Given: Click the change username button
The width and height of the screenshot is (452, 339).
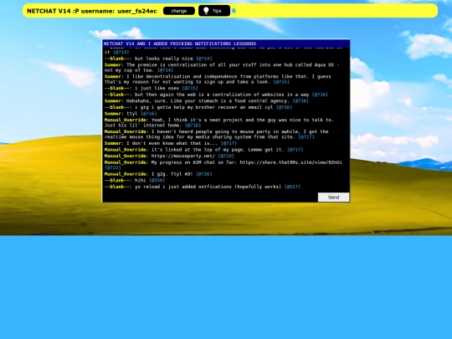Looking at the screenshot, I should tap(179, 11).
